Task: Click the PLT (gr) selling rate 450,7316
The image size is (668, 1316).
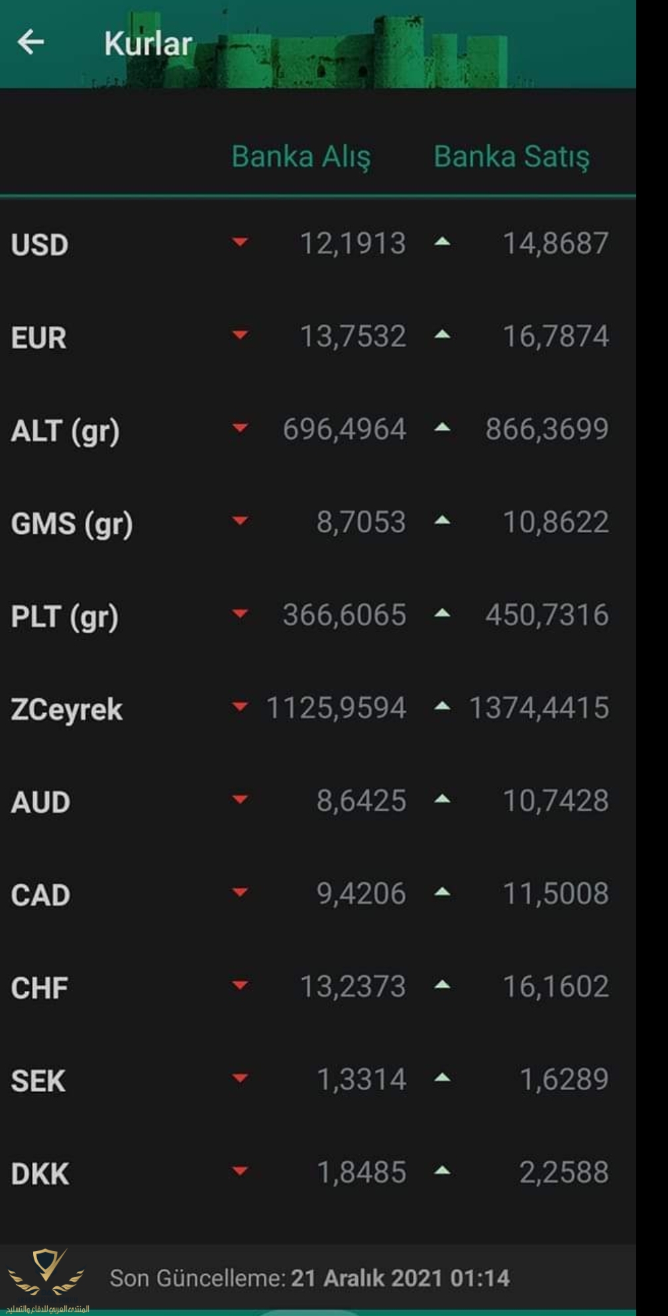Action: pos(547,615)
